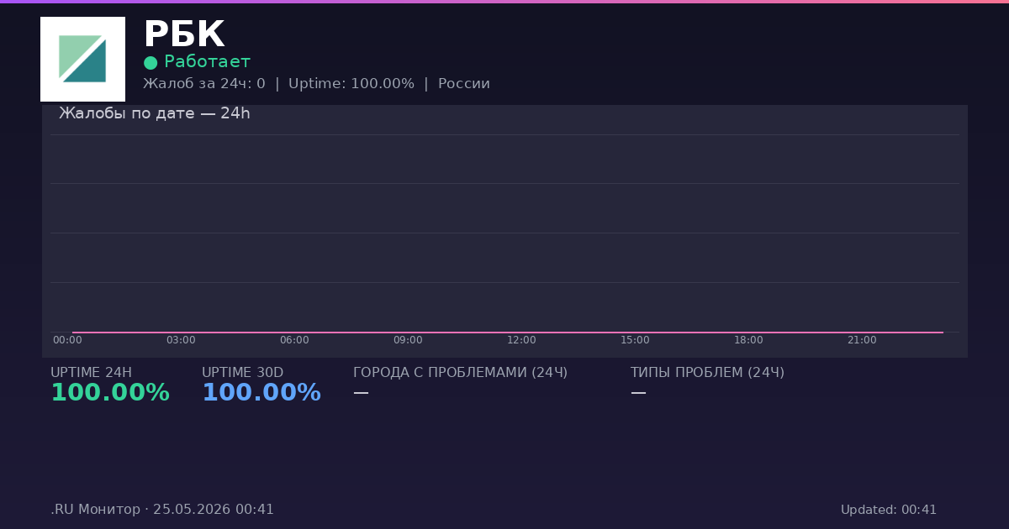
Task: Click the 15:00 axis label
Action: pyautogui.click(x=635, y=340)
